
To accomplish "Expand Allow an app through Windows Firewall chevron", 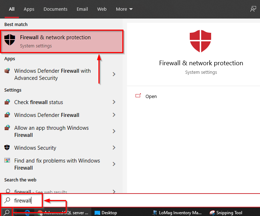I will [114, 131].
